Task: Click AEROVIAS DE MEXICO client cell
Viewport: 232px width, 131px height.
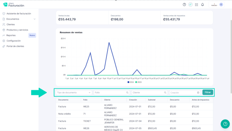Action: coord(113,128)
